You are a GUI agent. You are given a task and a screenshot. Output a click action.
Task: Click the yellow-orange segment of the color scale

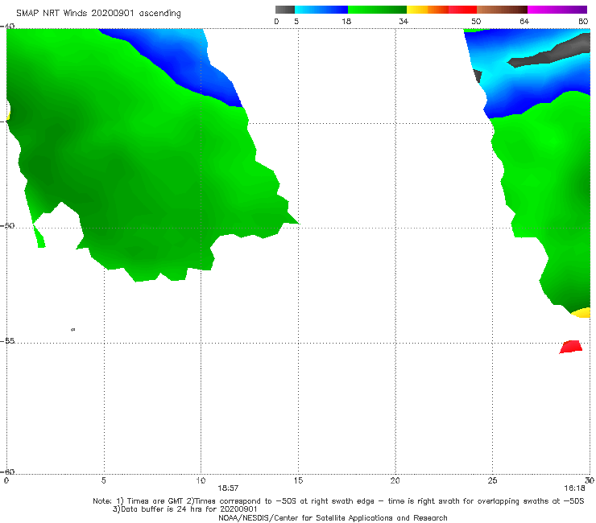click(x=428, y=10)
